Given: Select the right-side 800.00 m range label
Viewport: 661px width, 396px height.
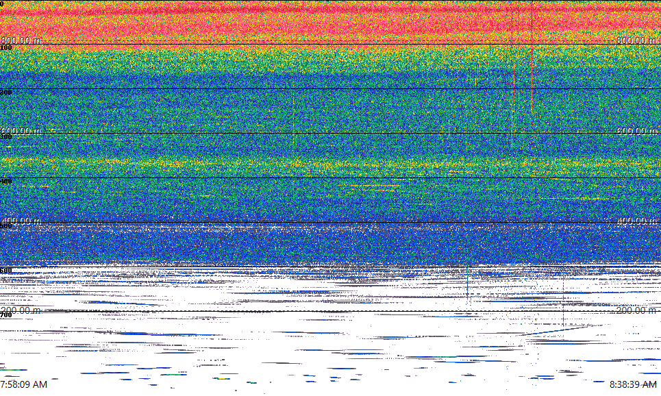Looking at the screenshot, I should 636,40.
